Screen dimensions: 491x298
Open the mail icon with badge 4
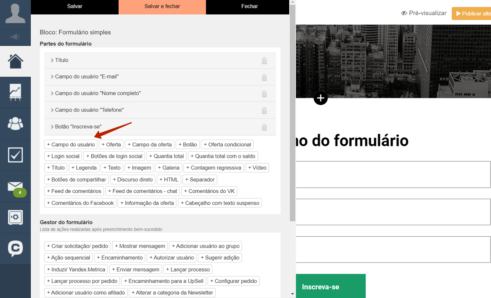pyautogui.click(x=16, y=187)
